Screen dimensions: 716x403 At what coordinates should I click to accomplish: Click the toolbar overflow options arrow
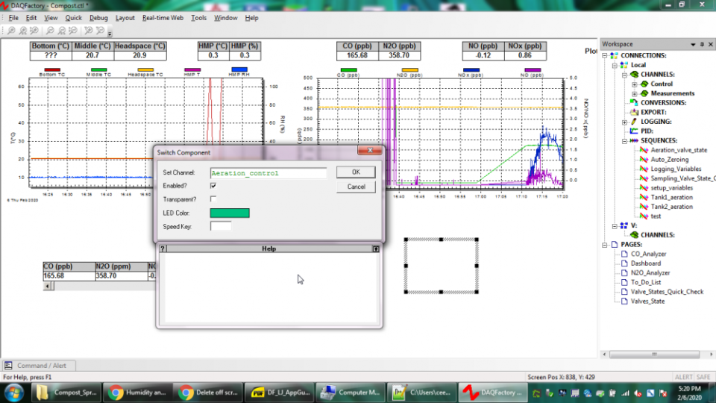(110, 33)
